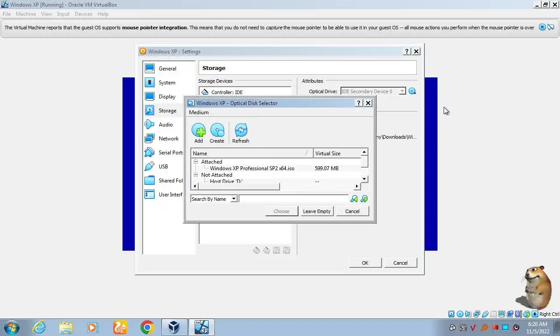Click the do-not-show-again notification icon

coord(551,27)
